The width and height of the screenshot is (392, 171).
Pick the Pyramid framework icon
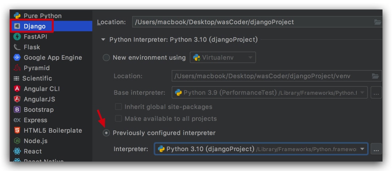tap(17, 68)
